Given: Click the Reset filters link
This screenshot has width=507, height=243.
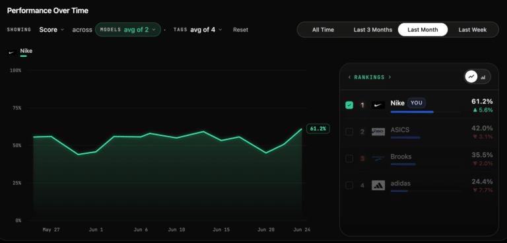Looking at the screenshot, I should click(240, 30).
